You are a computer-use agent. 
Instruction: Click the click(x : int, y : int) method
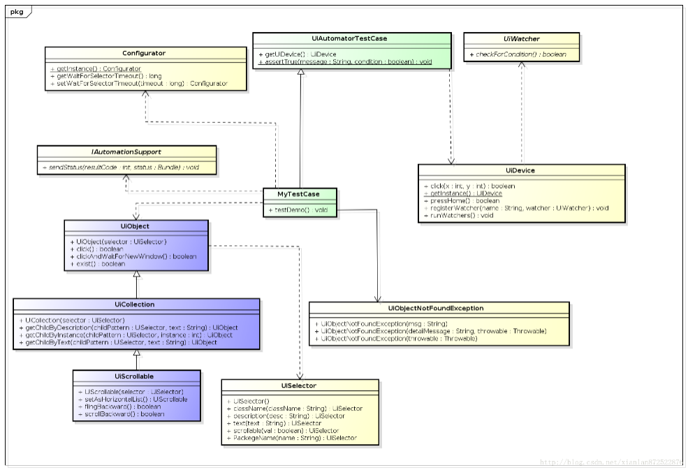click(x=469, y=186)
